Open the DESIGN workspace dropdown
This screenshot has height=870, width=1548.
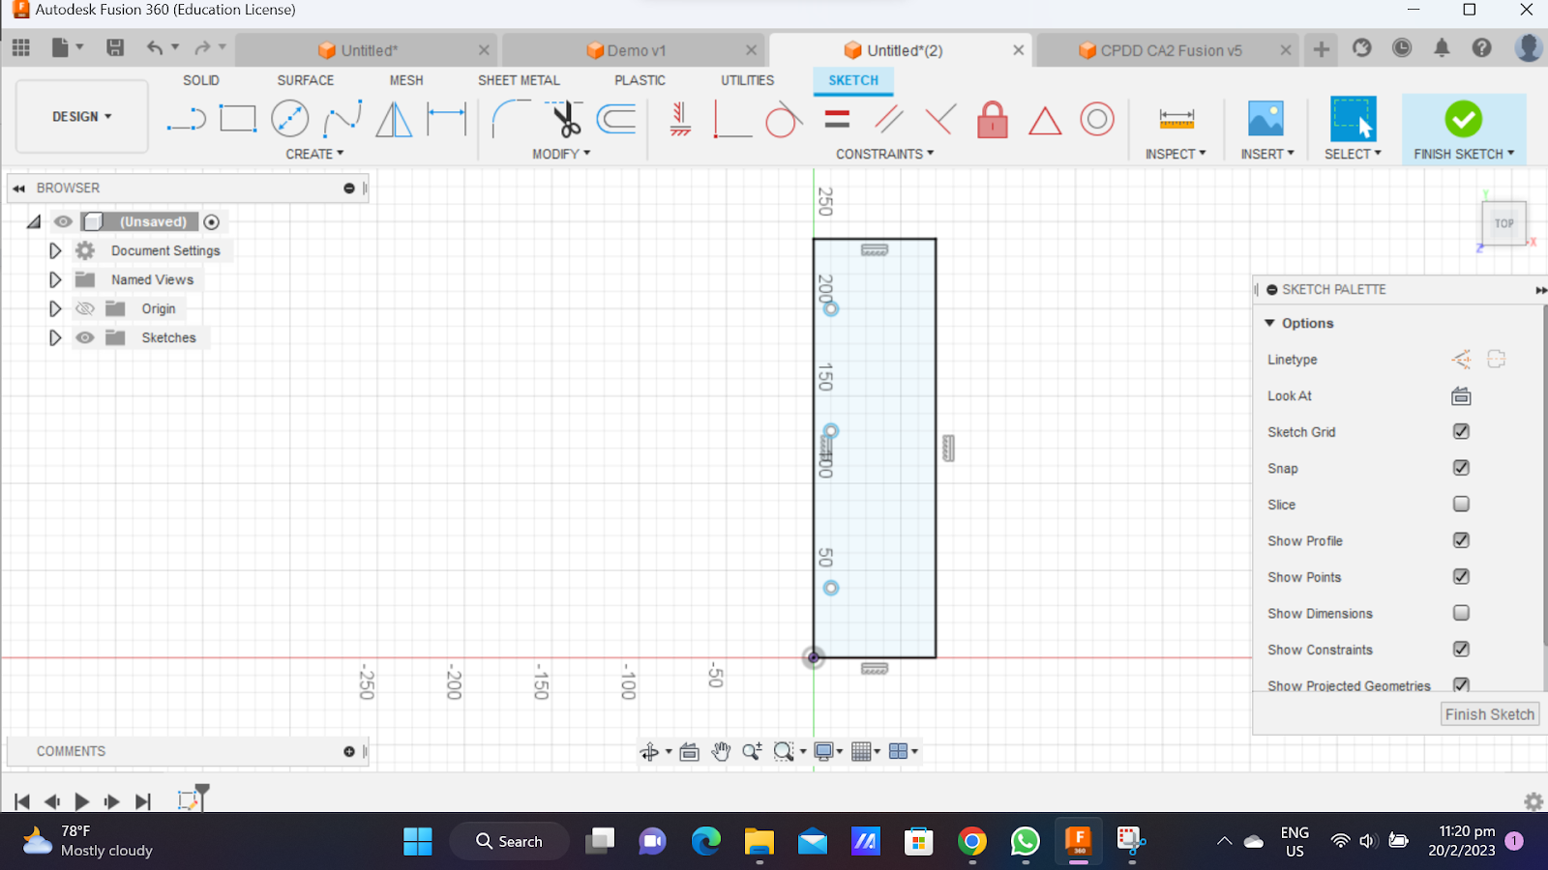click(x=82, y=116)
